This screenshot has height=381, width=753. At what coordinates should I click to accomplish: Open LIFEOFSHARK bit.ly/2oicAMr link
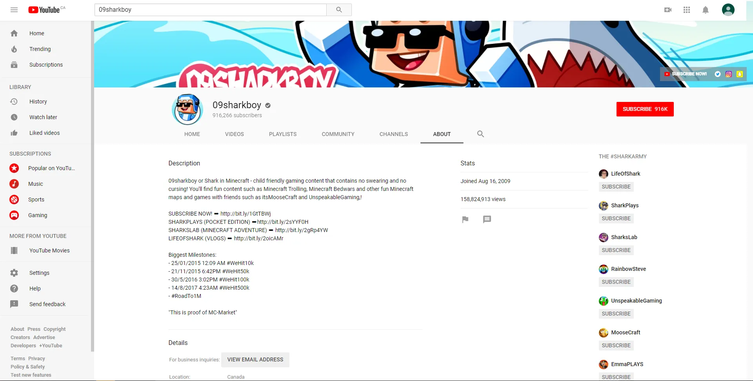(258, 238)
